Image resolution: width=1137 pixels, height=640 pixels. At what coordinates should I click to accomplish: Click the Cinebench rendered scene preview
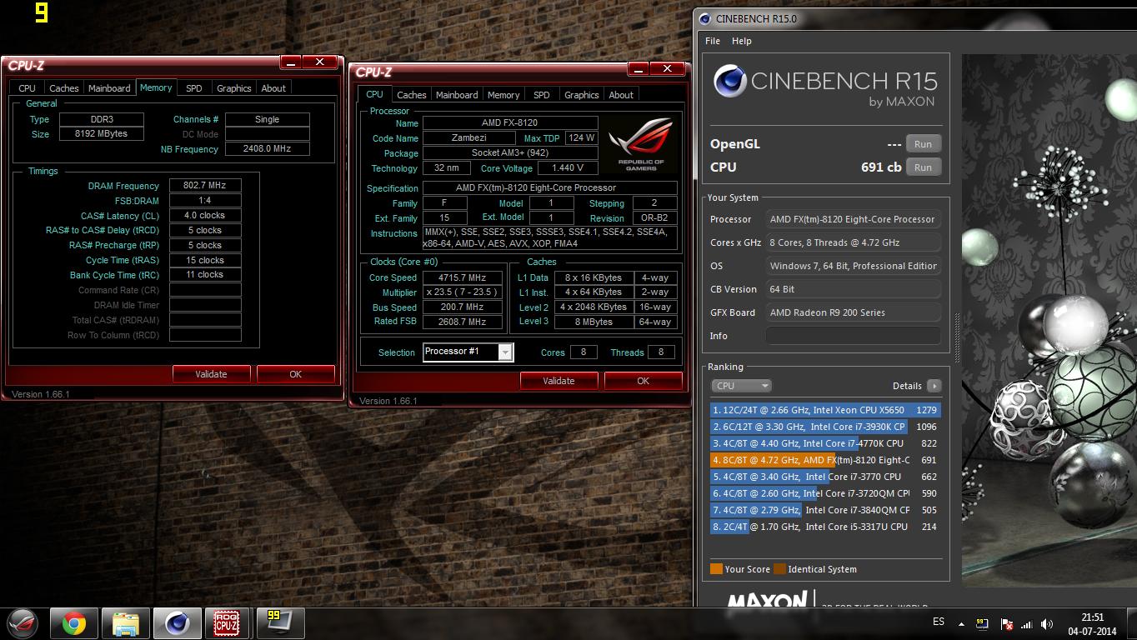1049,320
